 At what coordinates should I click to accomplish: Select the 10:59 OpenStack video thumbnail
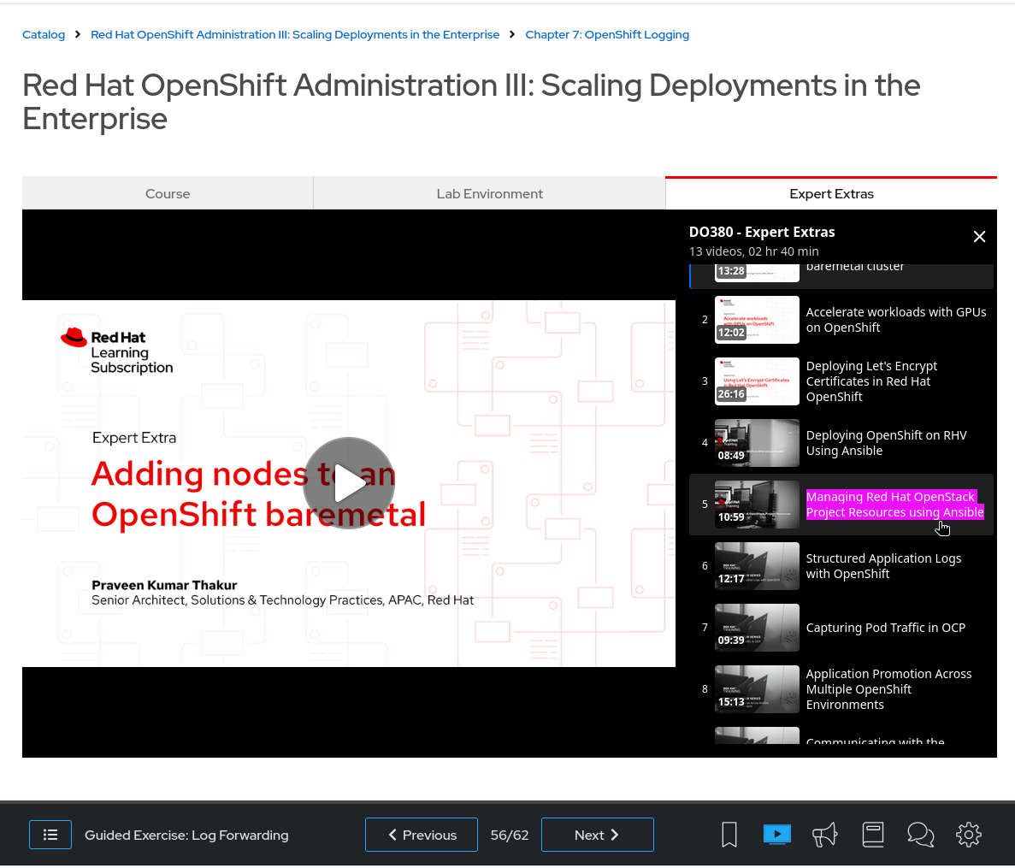757,505
